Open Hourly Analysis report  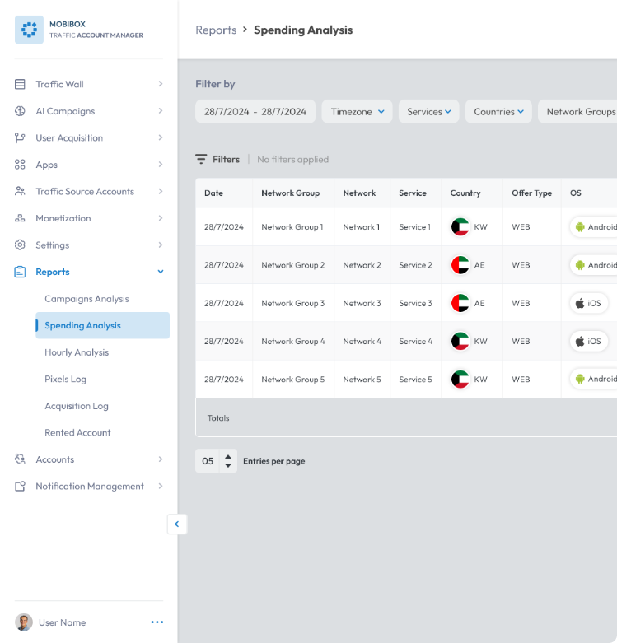(x=77, y=352)
